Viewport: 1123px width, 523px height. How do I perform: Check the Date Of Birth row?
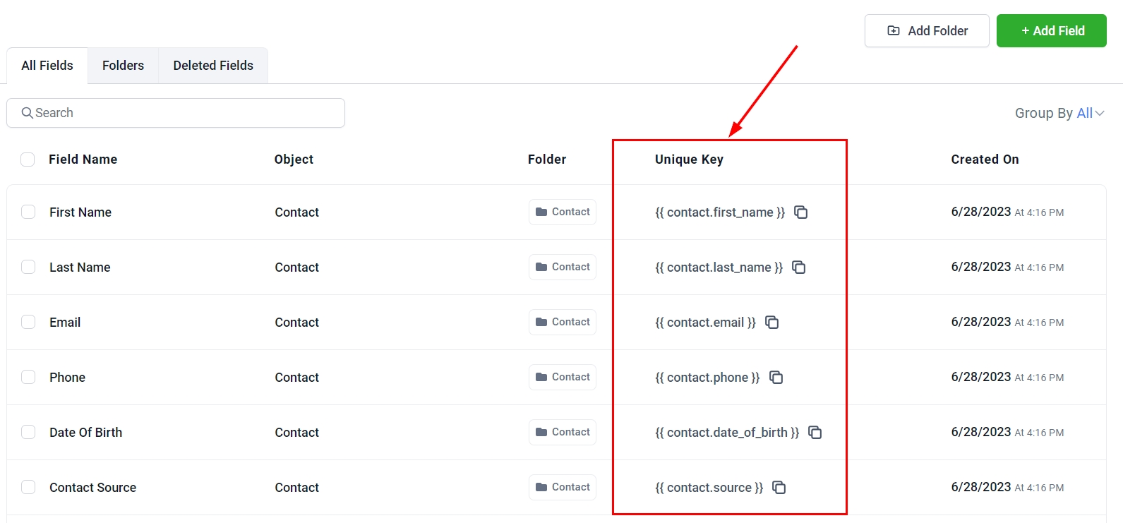[28, 433]
